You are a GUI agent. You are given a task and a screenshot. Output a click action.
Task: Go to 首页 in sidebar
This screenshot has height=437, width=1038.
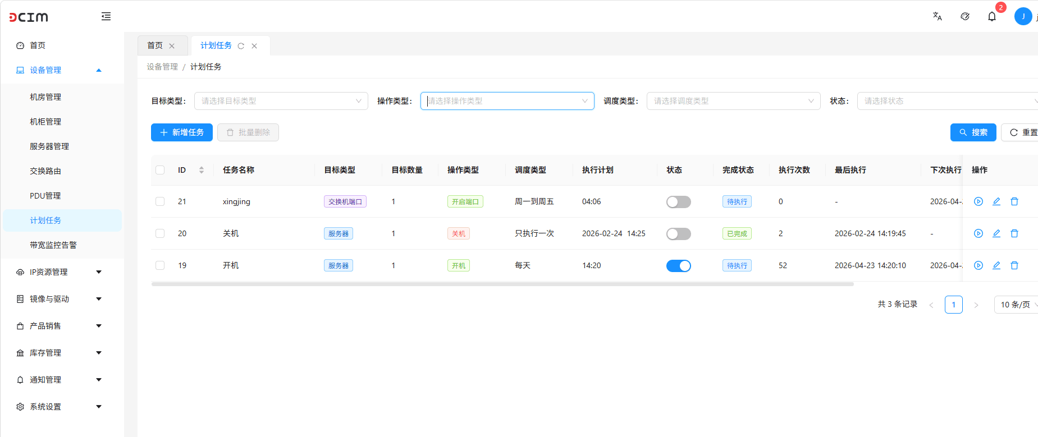pos(61,45)
